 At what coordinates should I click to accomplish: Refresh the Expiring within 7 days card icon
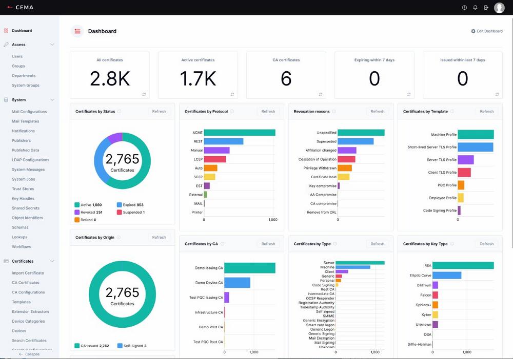(409, 94)
